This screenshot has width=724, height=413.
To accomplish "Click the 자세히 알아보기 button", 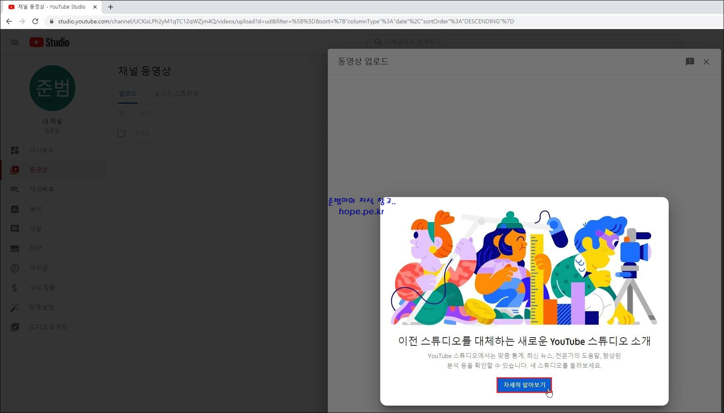I will tap(524, 385).
